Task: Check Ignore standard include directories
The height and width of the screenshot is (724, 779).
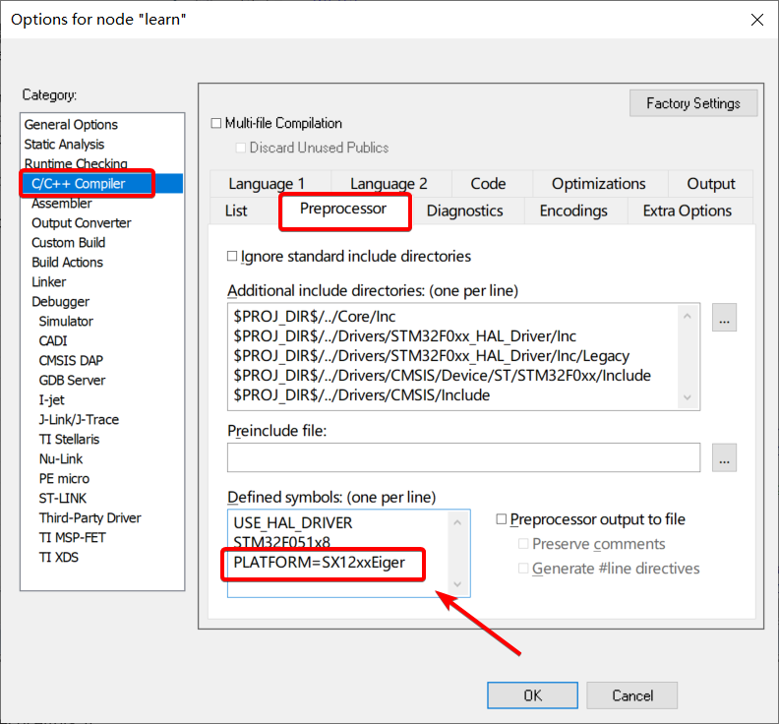Action: (x=233, y=257)
